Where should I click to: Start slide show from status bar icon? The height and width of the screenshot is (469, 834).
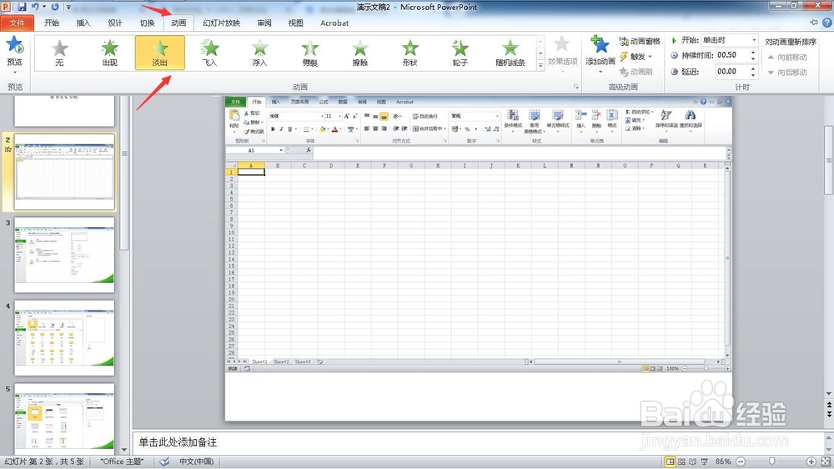[704, 461]
